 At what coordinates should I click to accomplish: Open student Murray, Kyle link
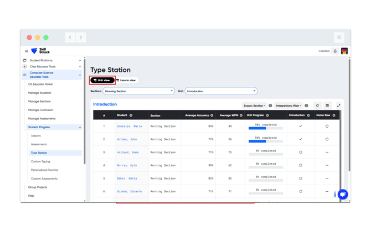point(127,165)
